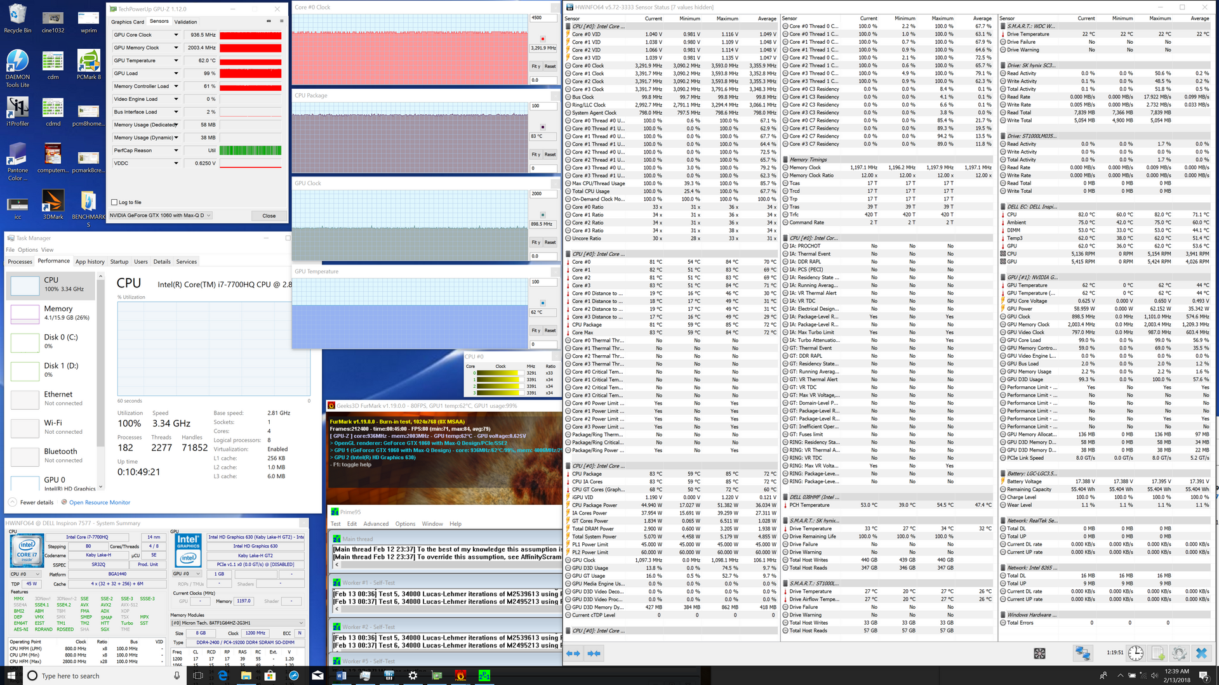Click the Windows Start button
Screen dimensions: 1219x685
[x=11, y=675]
